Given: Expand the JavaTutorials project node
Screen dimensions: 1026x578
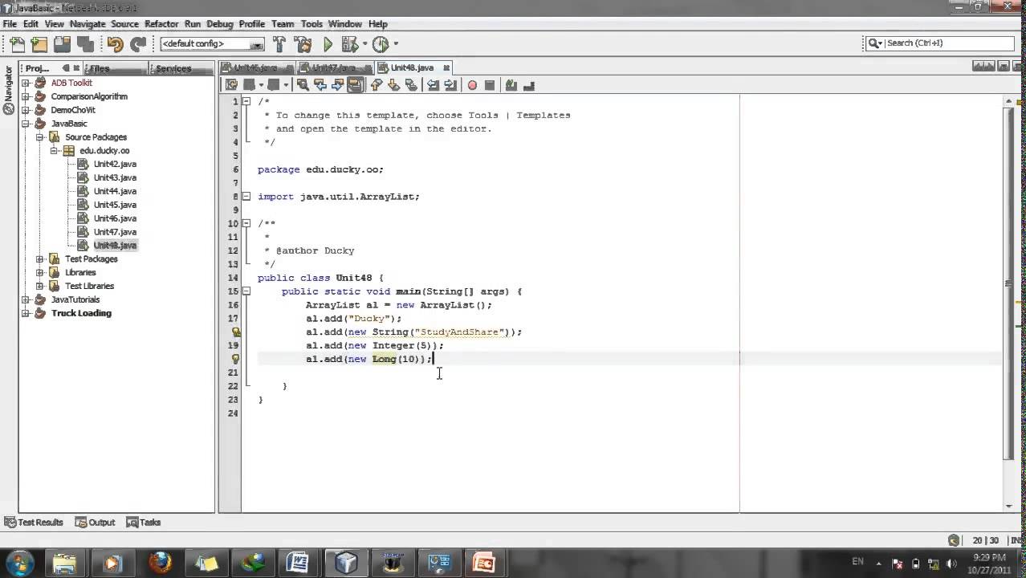Looking at the screenshot, I should tap(26, 299).
